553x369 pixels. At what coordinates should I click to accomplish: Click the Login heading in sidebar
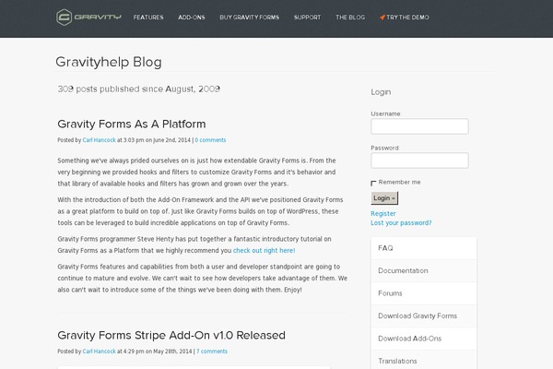pos(381,92)
